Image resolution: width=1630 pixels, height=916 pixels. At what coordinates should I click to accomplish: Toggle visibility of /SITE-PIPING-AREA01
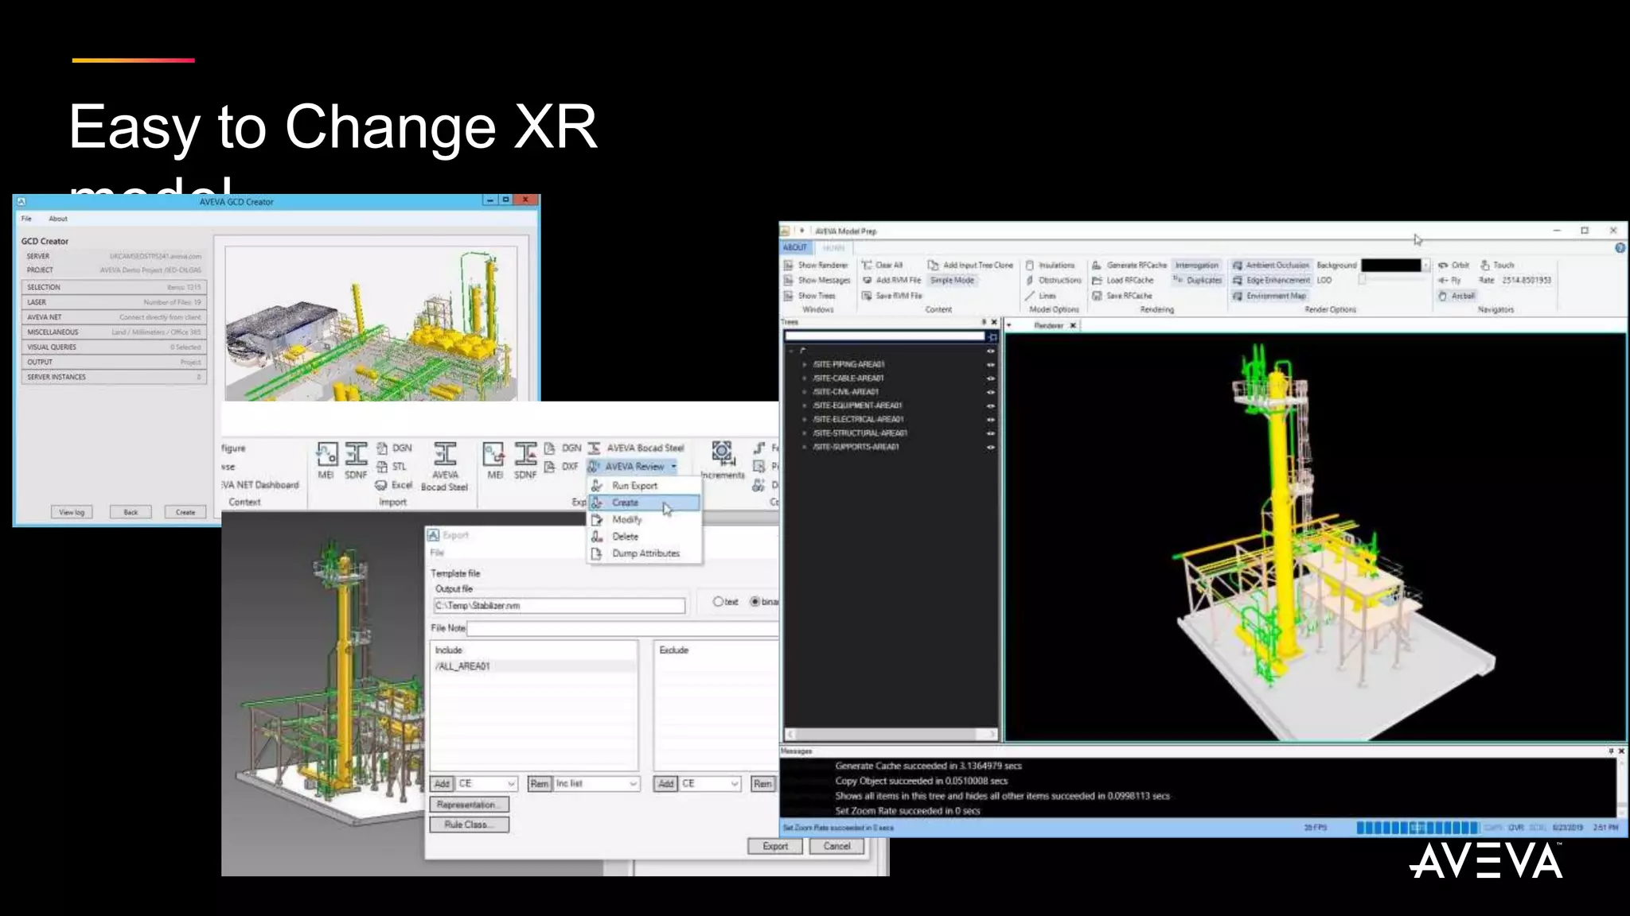pos(991,364)
